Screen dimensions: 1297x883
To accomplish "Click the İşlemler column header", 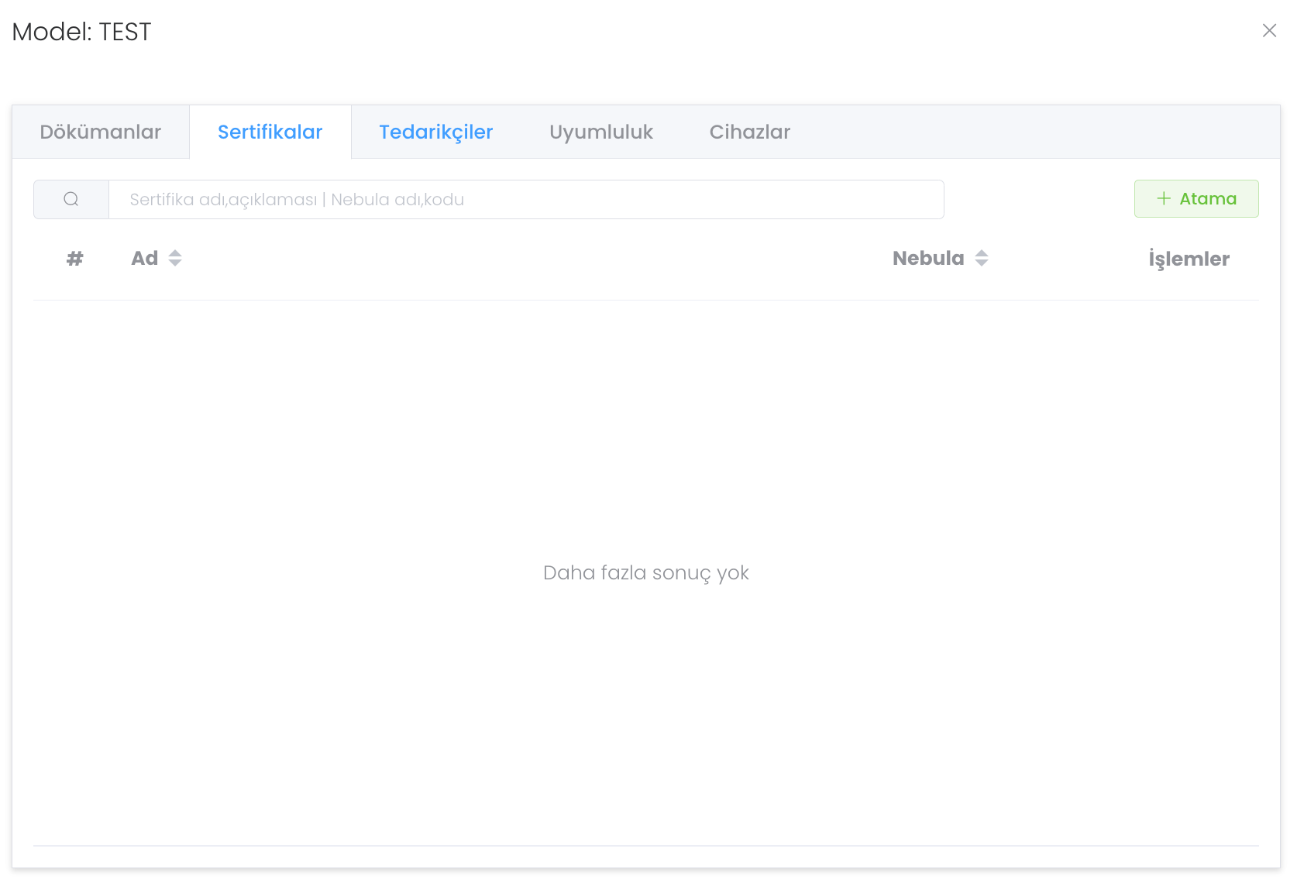I will [1189, 259].
